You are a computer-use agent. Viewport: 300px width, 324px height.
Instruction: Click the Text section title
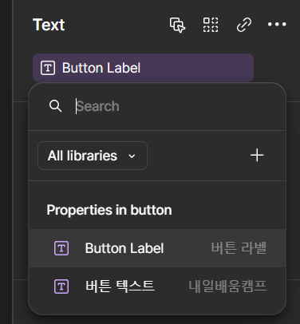(49, 25)
